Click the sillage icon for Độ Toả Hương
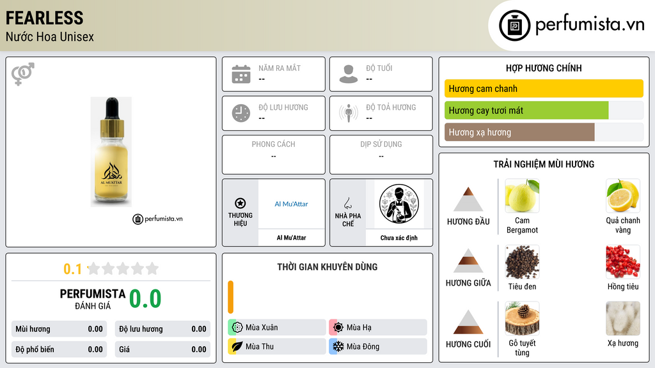The height and width of the screenshot is (368, 655). (x=349, y=113)
